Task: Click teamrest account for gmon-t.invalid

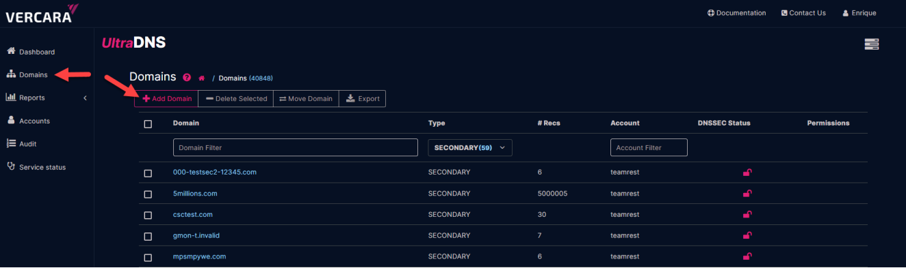Action: (625, 236)
